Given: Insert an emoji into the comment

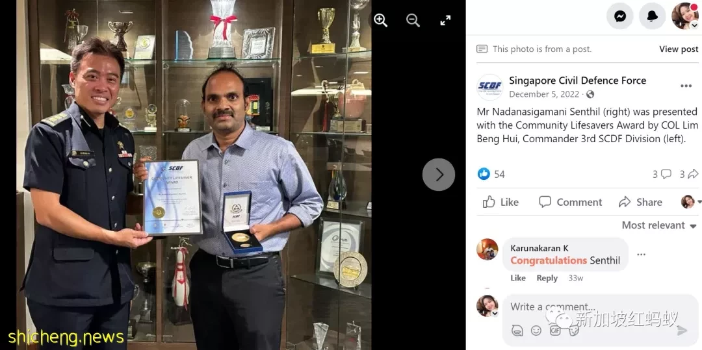Looking at the screenshot, I should [x=536, y=331].
